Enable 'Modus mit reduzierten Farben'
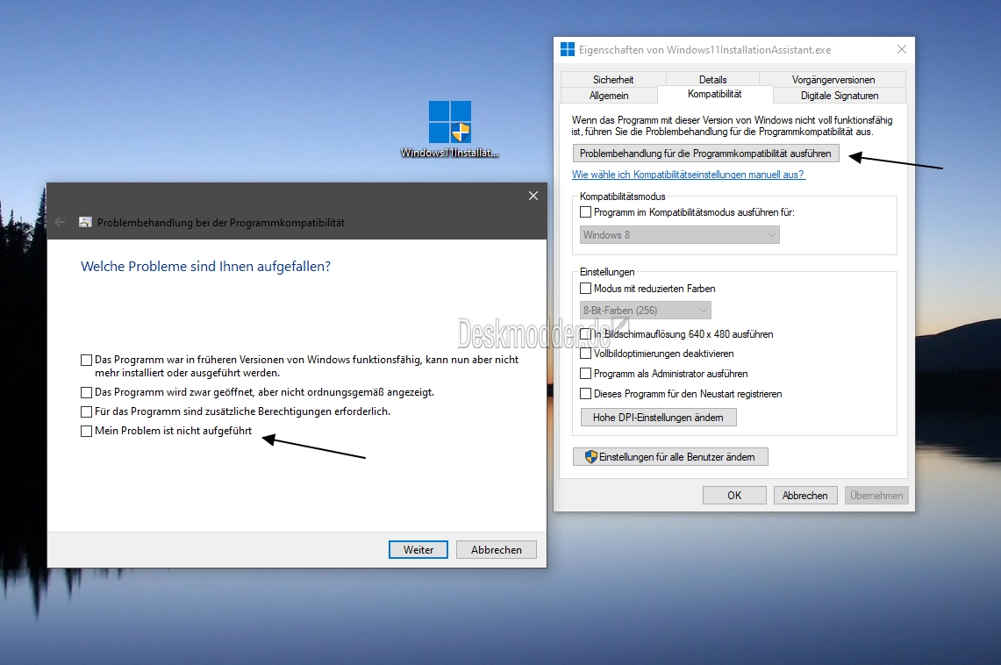 pyautogui.click(x=585, y=289)
